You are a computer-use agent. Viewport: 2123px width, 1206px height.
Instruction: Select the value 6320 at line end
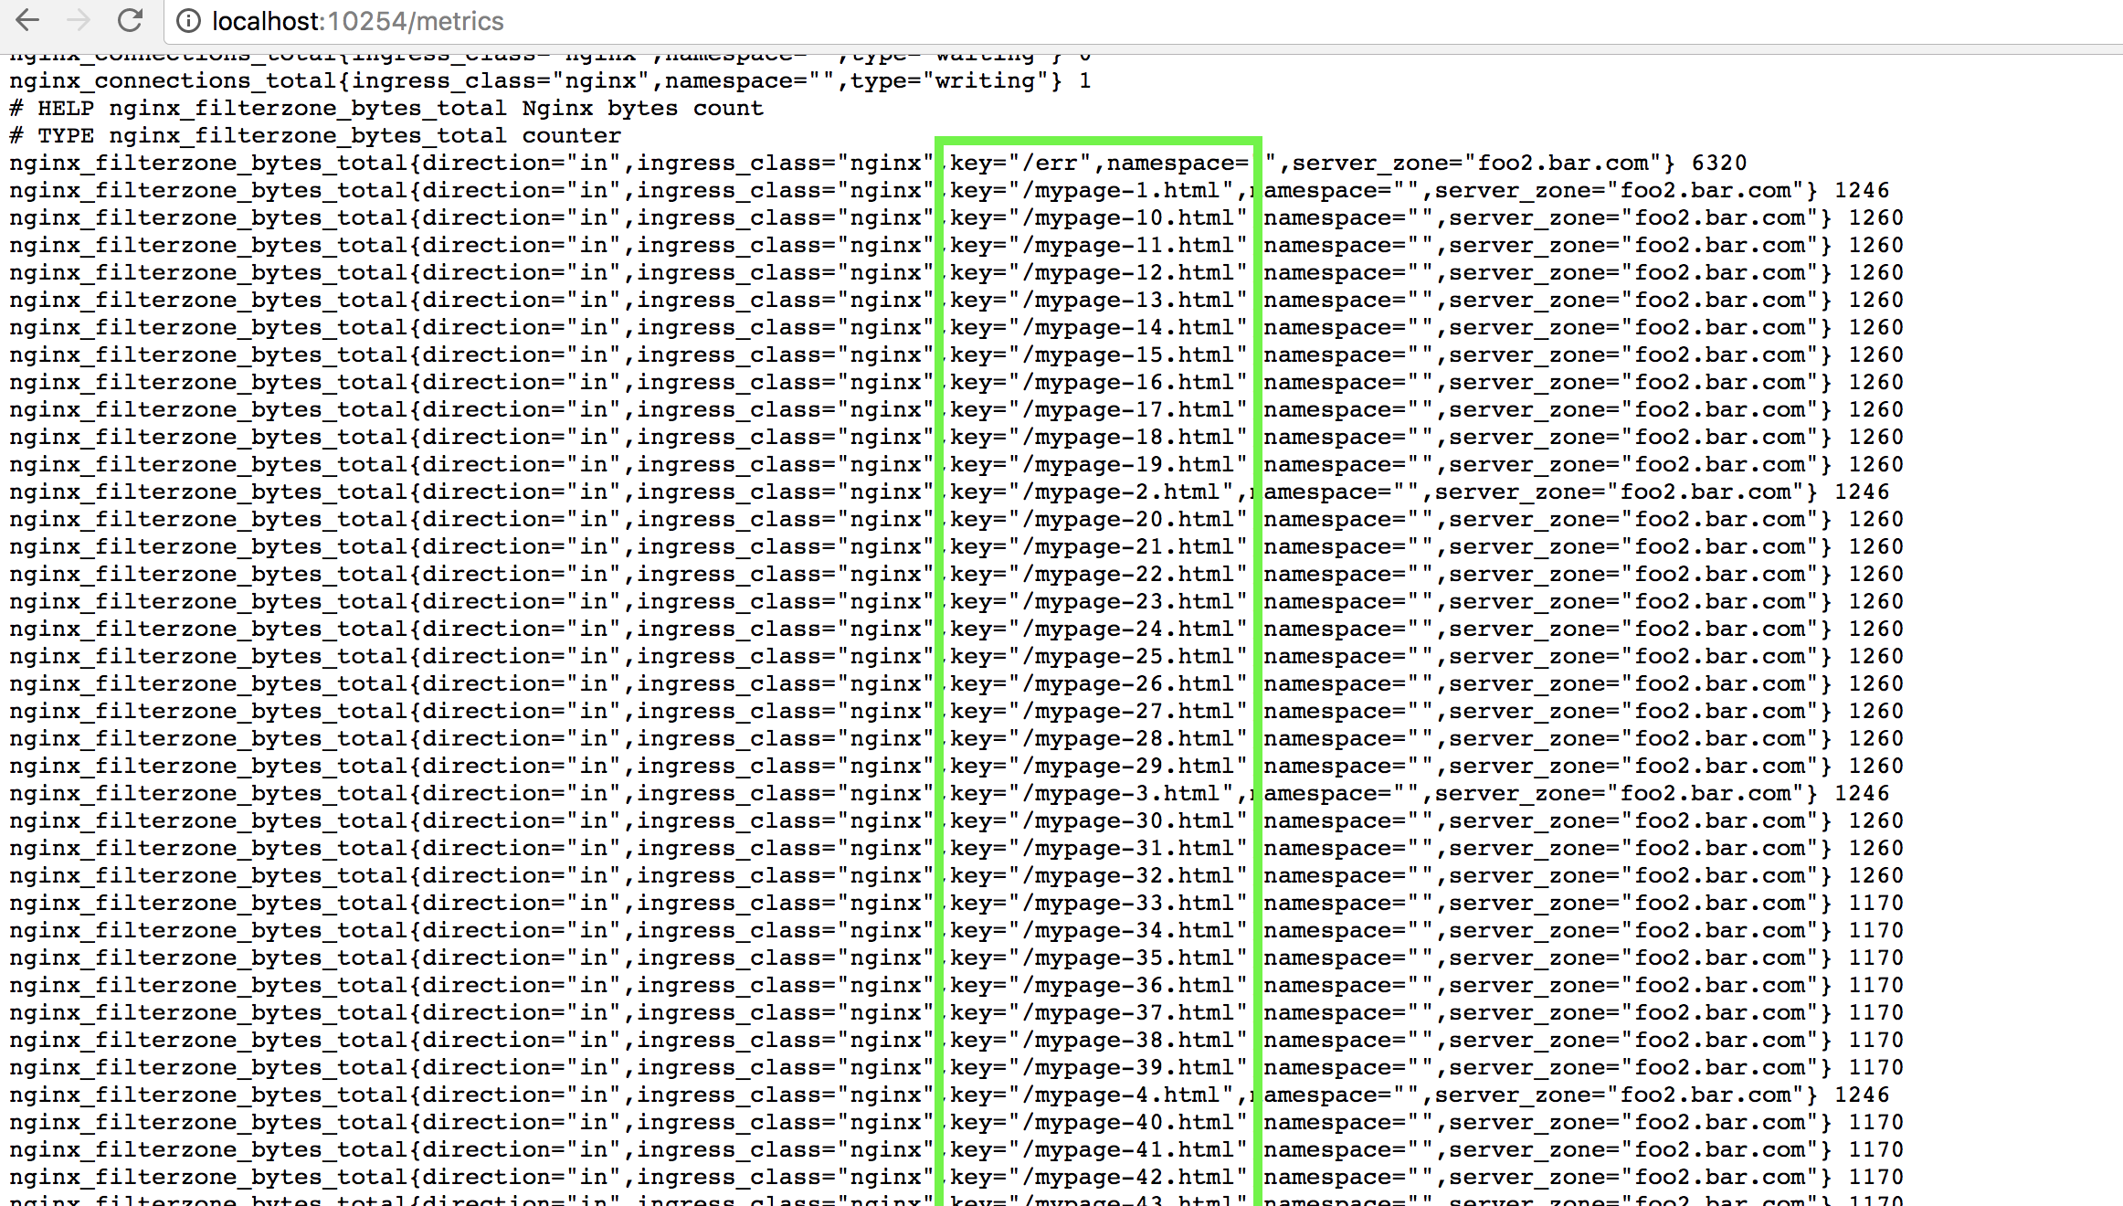coord(1721,163)
